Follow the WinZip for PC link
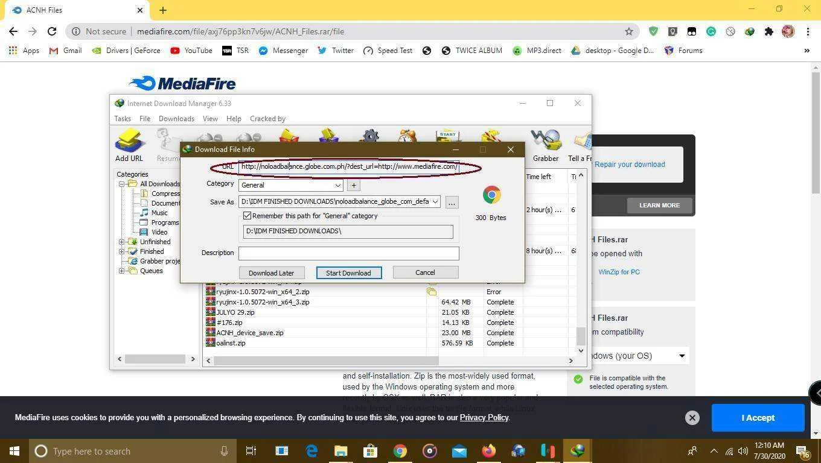Image resolution: width=821 pixels, height=463 pixels. 619,272
